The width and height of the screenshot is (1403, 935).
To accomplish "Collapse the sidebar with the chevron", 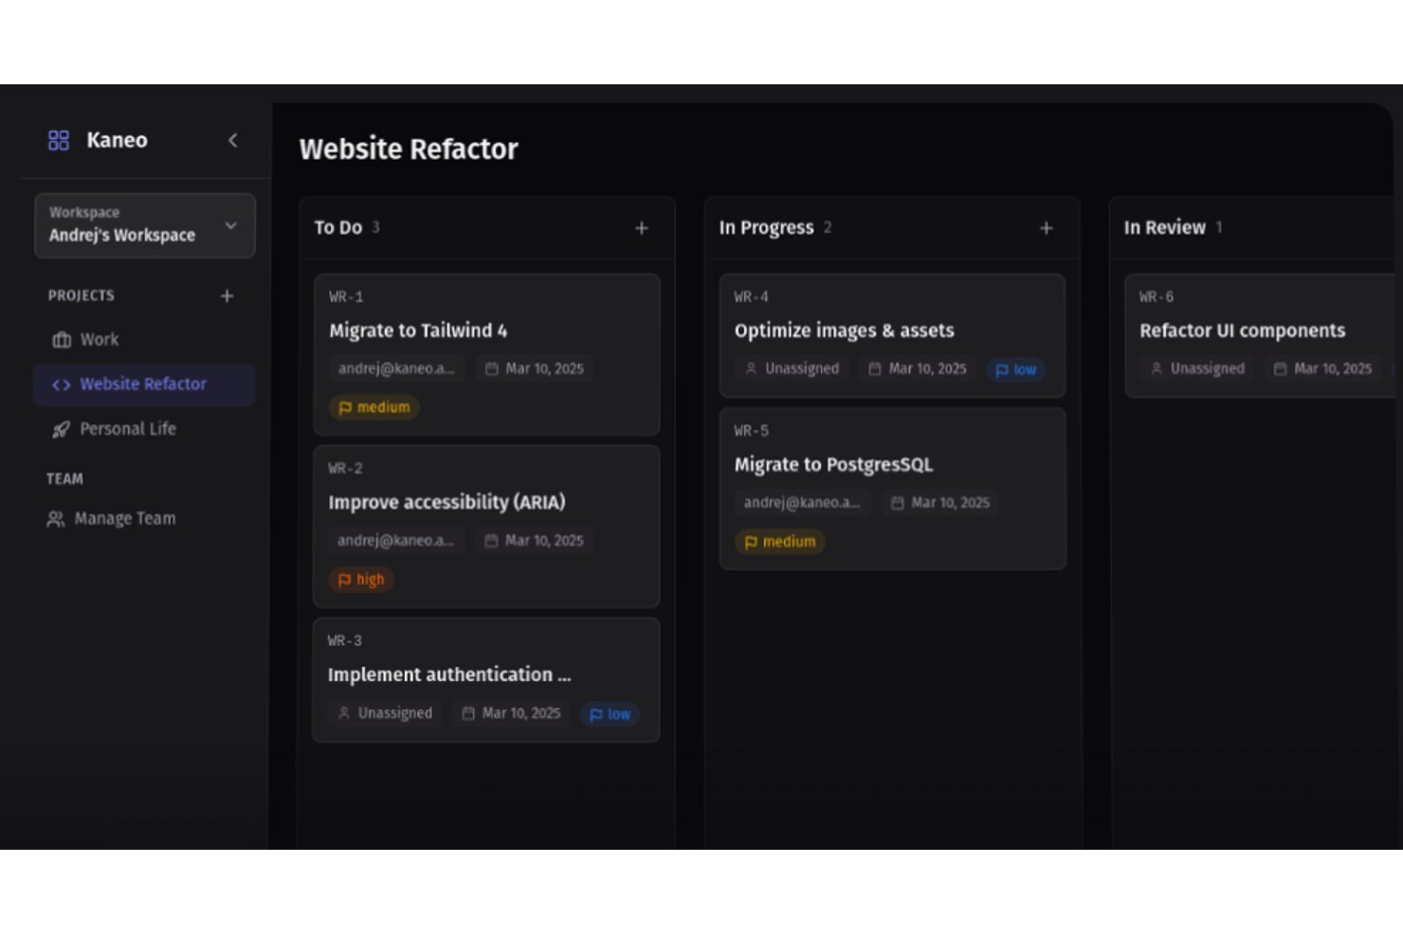I will click(x=232, y=140).
